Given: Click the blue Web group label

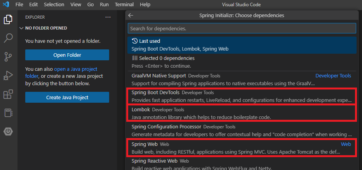Looking at the screenshot, I should 346,144.
